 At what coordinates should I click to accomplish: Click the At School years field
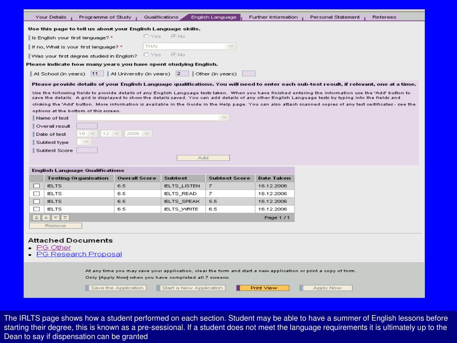pos(97,74)
